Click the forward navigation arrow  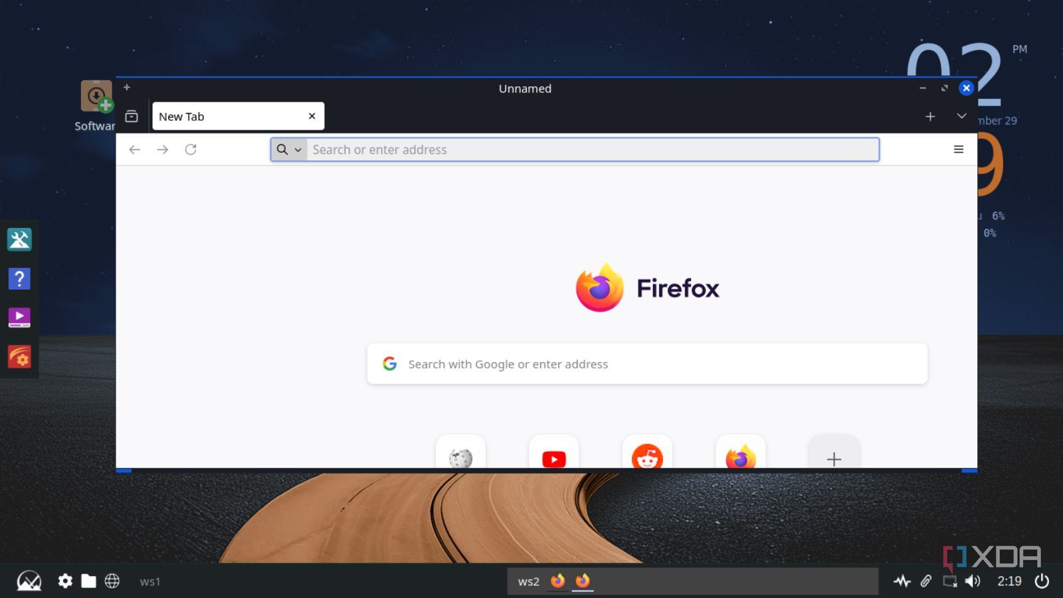point(162,149)
